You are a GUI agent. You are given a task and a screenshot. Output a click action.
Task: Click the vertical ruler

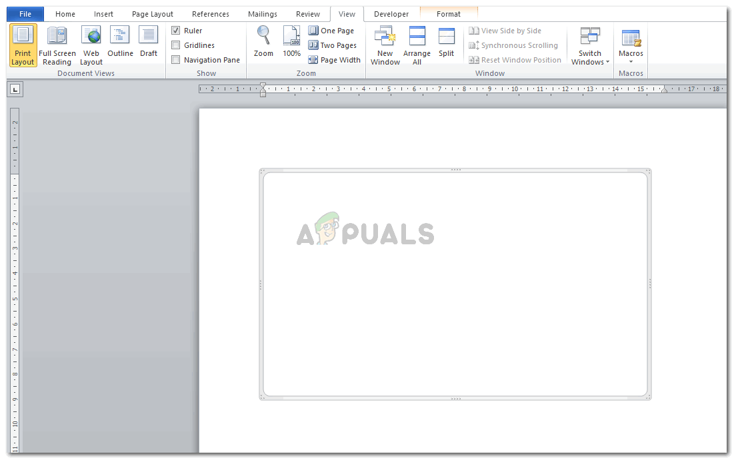pos(15,280)
